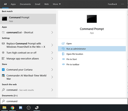Choose Open file location

(92, 54)
